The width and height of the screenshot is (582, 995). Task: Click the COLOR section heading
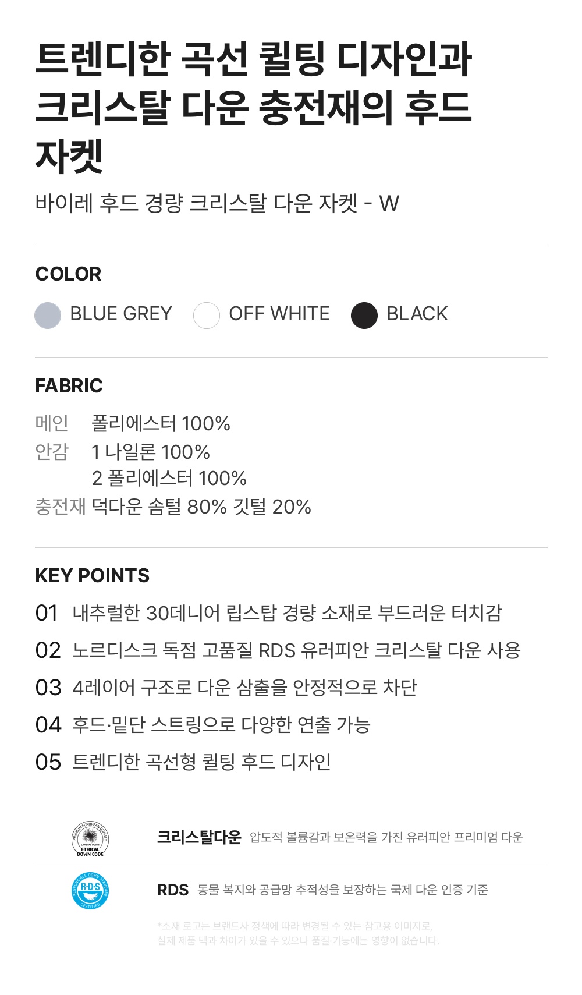coord(68,274)
